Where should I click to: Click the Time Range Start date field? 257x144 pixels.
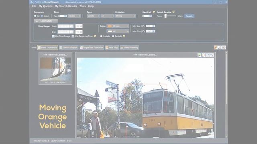[63, 26]
